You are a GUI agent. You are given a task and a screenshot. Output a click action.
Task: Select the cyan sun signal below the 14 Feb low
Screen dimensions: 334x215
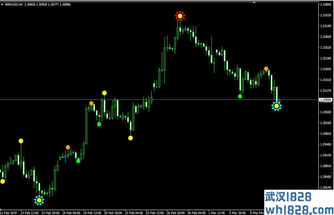tap(39, 200)
